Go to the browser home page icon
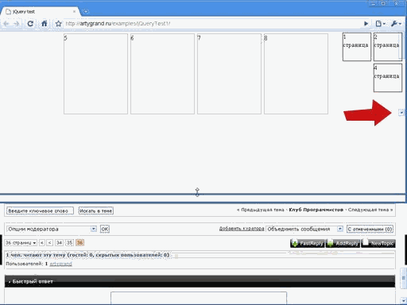This screenshot has height=305, width=407. (x=45, y=24)
